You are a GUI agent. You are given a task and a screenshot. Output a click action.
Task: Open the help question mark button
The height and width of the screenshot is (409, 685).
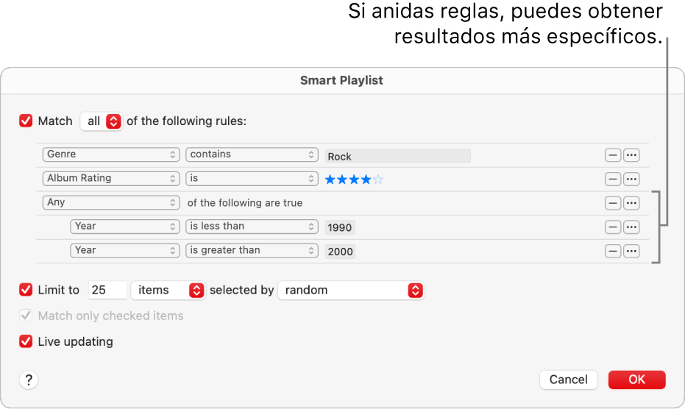click(x=29, y=380)
